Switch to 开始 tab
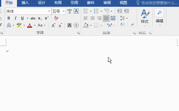The width and height of the screenshot is (179, 111). 9,3
